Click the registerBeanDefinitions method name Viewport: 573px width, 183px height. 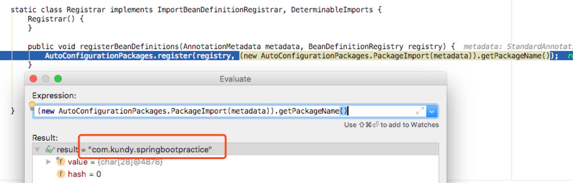(x=129, y=46)
